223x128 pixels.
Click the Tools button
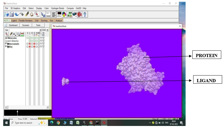click(x=38, y=25)
